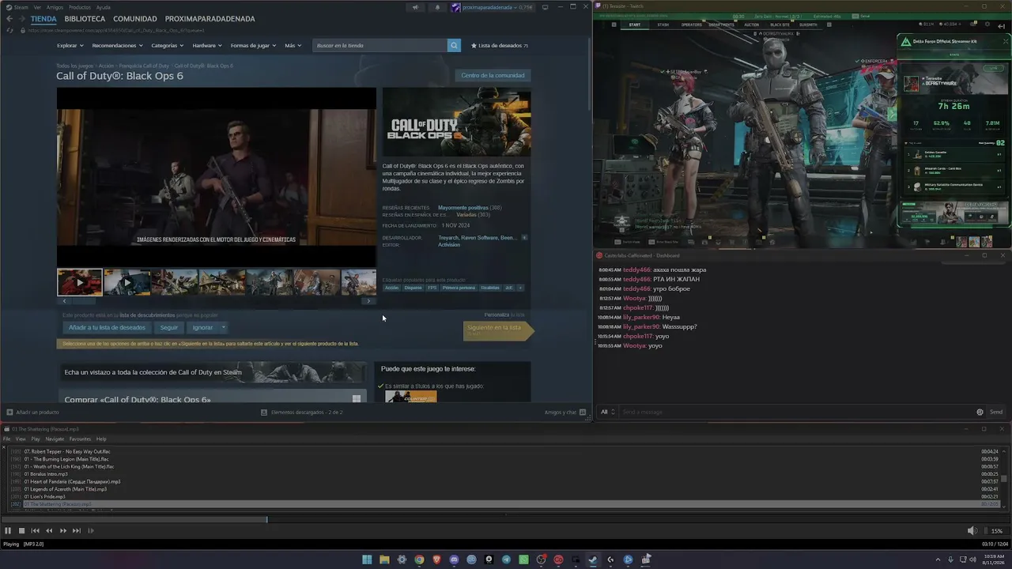
Task: Click the Ignorar button
Action: 202,327
